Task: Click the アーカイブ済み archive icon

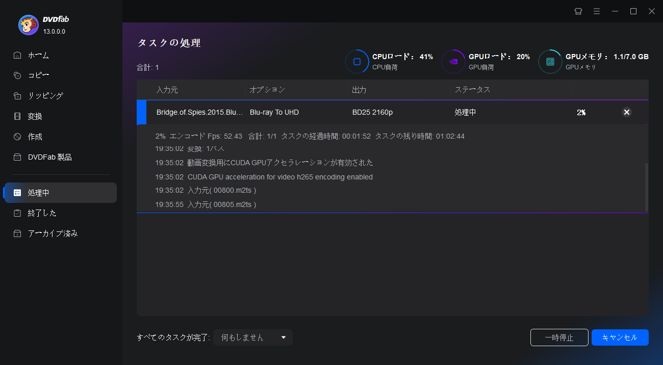Action: point(17,233)
